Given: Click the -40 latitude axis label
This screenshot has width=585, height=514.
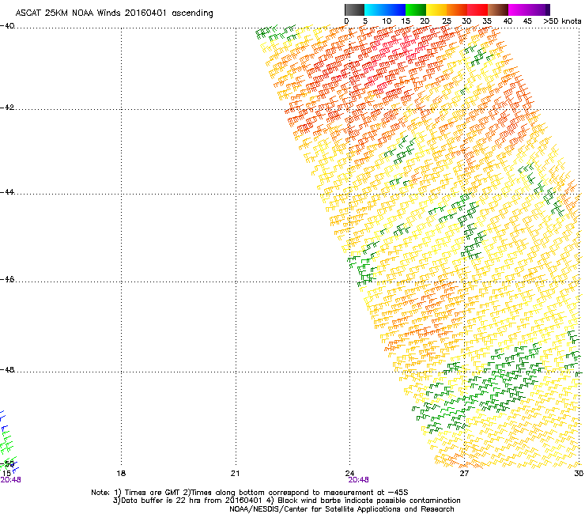Looking at the screenshot, I should [x=7, y=26].
